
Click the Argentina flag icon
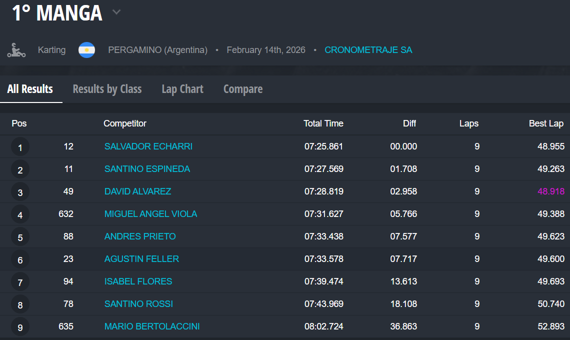pos(86,50)
